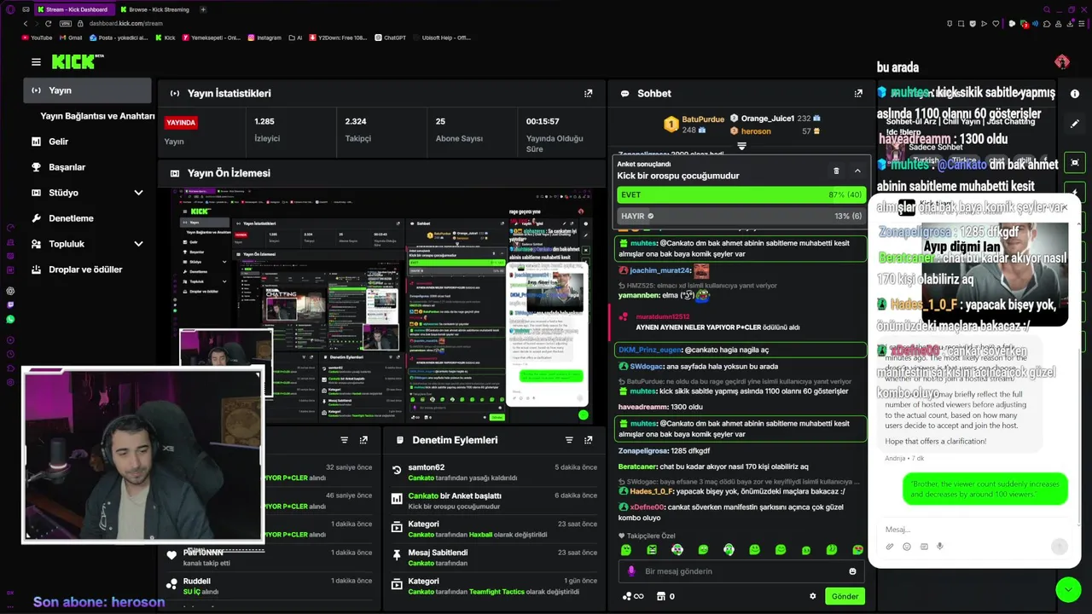Pop out the activity feed panel

(363, 440)
